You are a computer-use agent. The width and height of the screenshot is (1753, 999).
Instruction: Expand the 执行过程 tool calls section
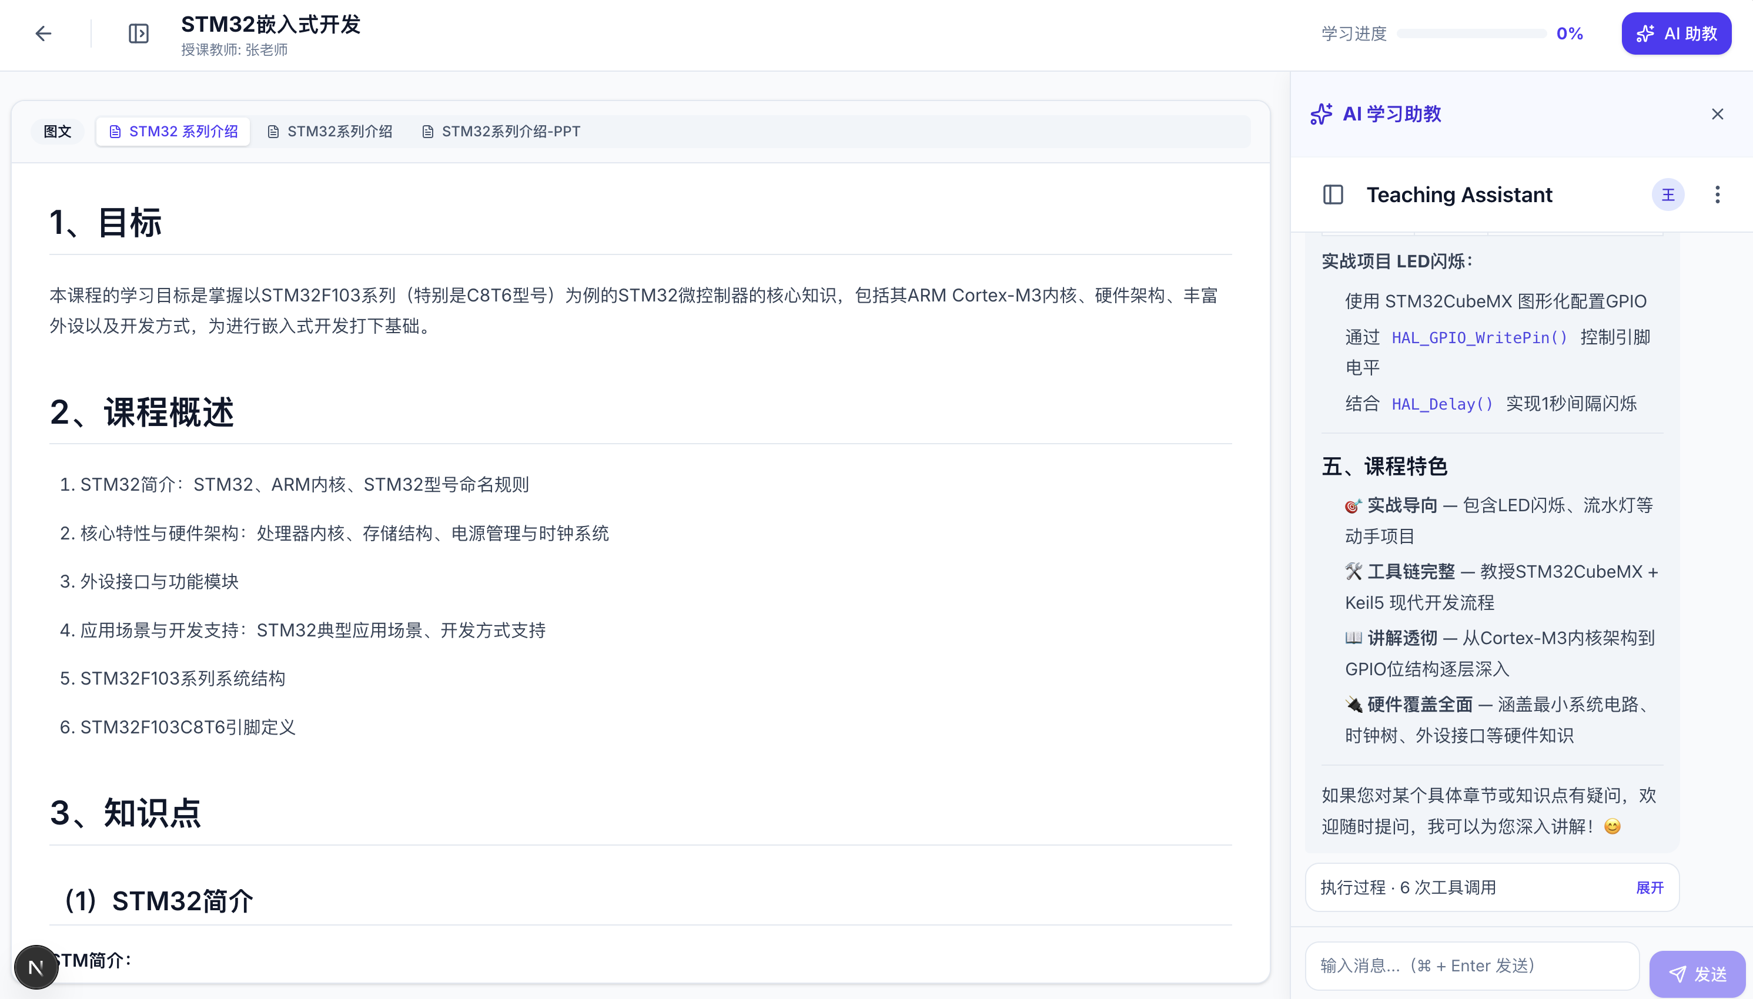(x=1650, y=888)
